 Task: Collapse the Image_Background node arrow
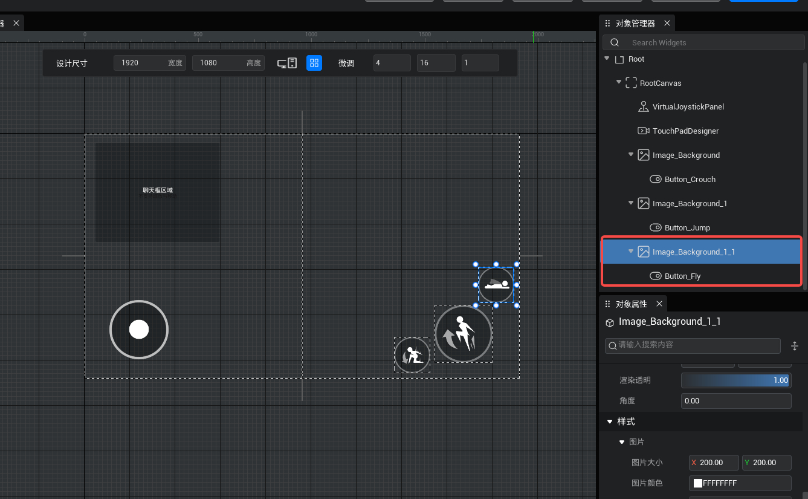631,155
